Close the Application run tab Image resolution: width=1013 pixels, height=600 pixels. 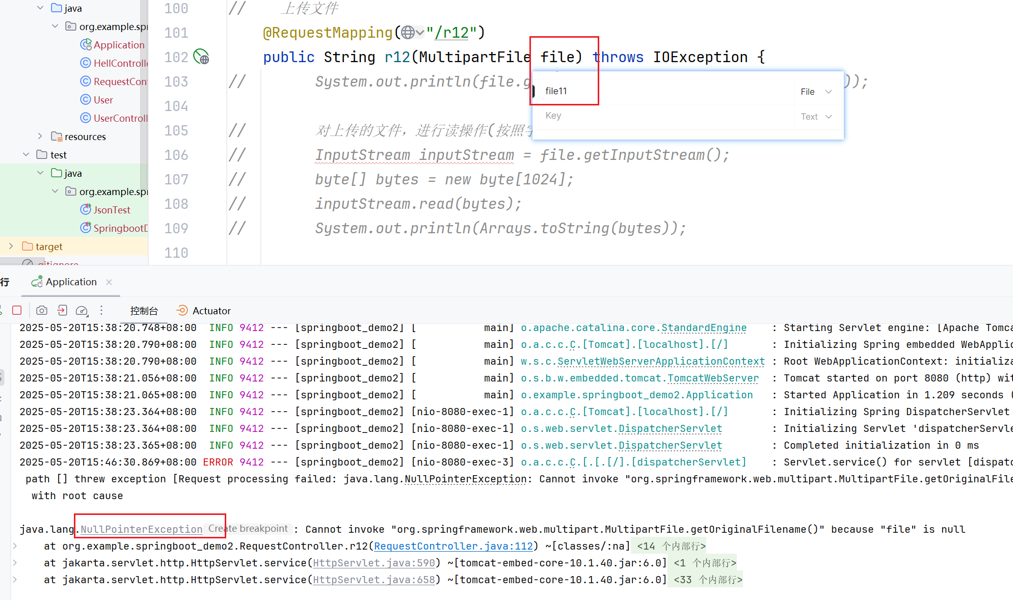(x=109, y=282)
